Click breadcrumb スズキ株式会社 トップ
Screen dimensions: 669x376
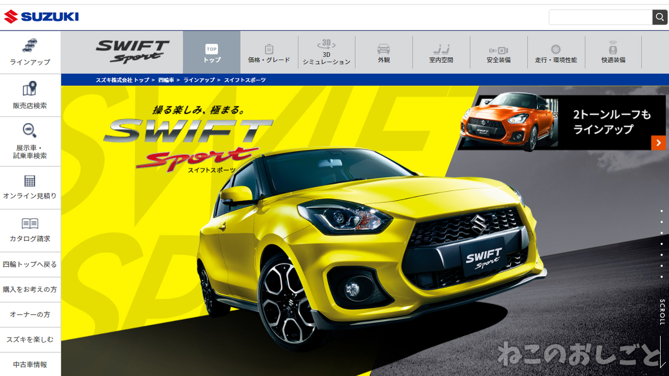122,80
